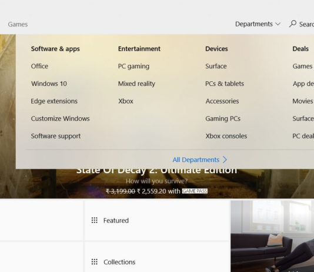Click the Search magnifier icon
314x272 pixels.
[293, 24]
